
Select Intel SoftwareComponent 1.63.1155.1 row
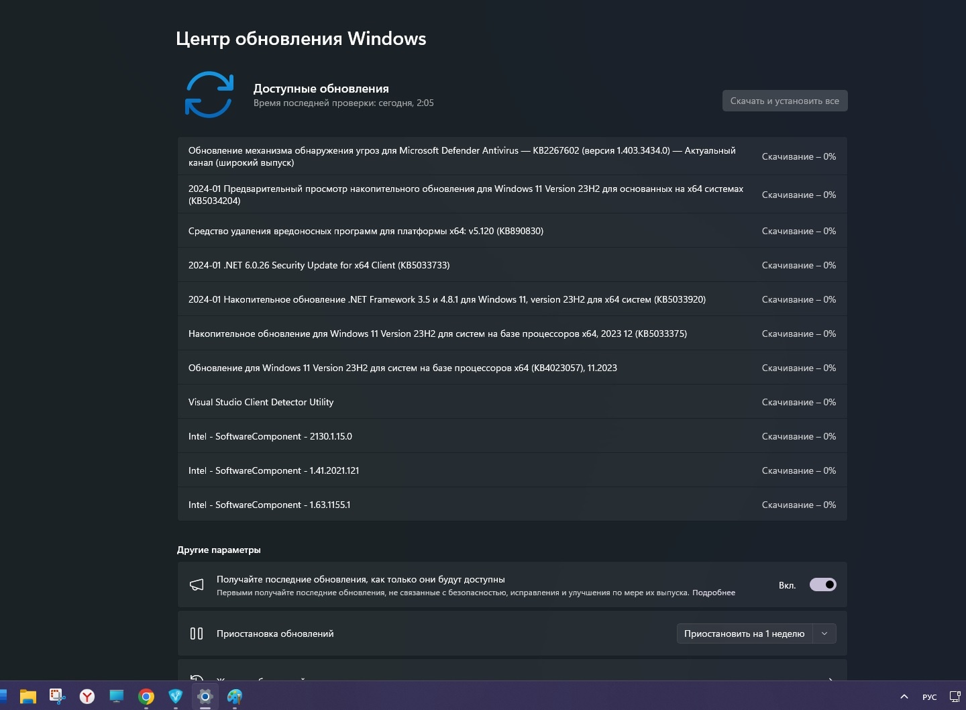coord(513,505)
